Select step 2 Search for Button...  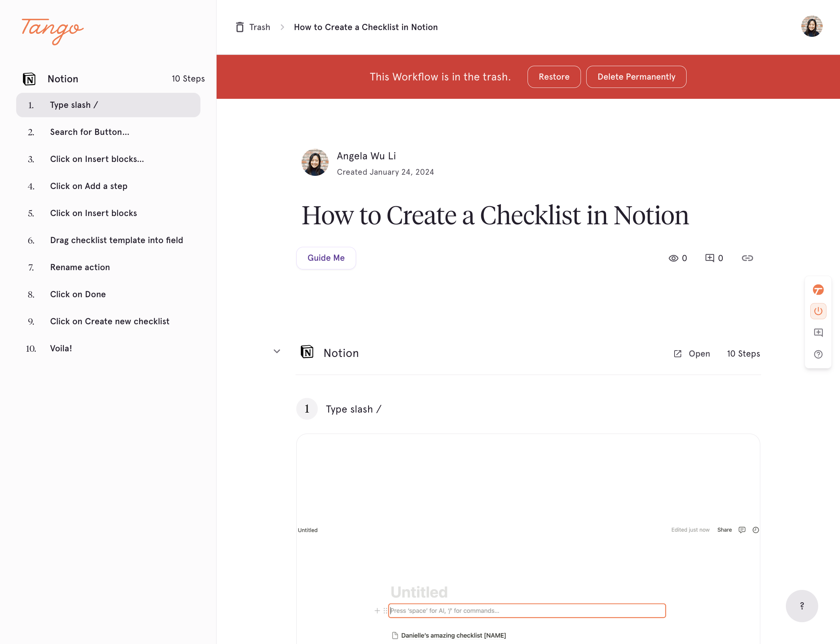(108, 132)
